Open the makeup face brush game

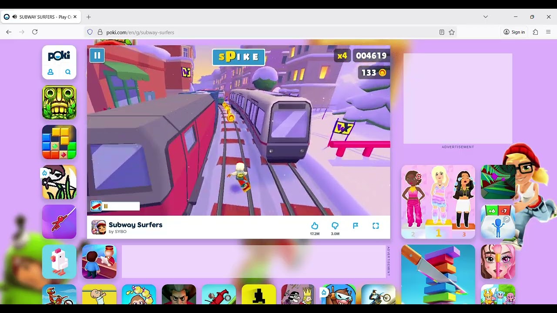tap(498, 262)
